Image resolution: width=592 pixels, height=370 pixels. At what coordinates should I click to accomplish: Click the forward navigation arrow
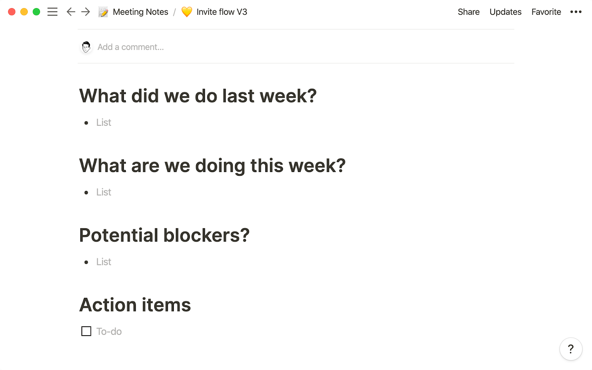[85, 12]
